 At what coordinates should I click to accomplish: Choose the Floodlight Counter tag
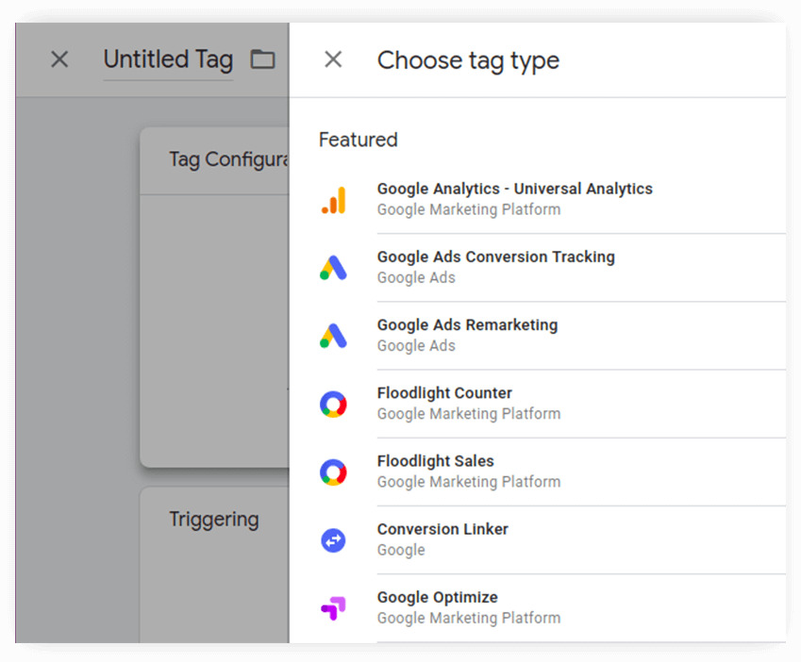click(x=444, y=403)
